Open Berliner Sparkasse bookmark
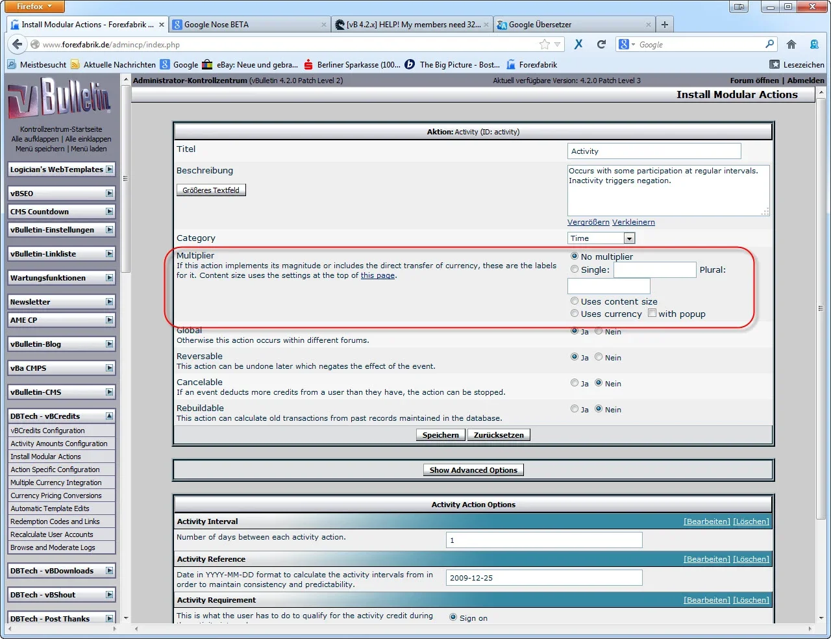This screenshot has width=831, height=639. 352,64
